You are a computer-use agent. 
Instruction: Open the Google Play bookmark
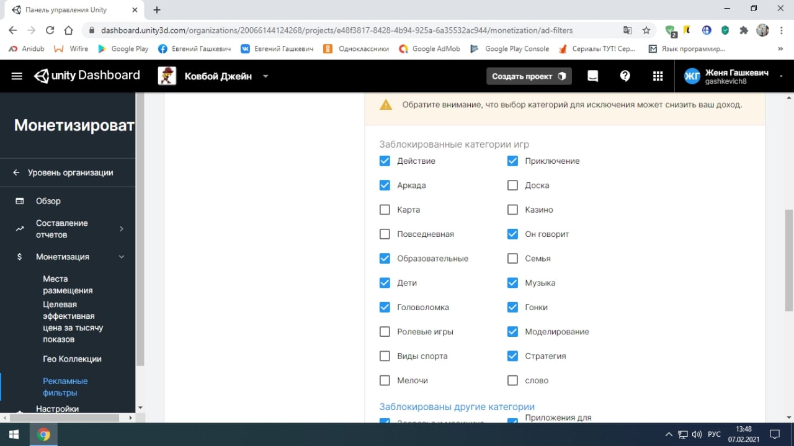click(123, 48)
